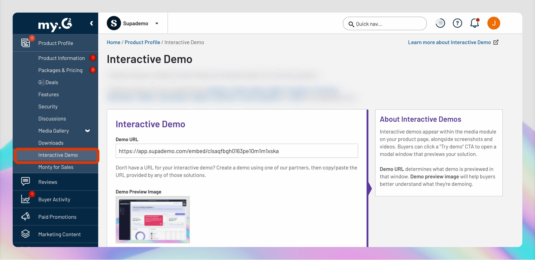The image size is (535, 260).
Task: Open Media Gallery item
Action: [53, 131]
